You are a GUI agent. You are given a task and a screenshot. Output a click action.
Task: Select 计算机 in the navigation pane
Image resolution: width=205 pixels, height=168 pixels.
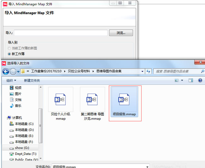click(15, 118)
